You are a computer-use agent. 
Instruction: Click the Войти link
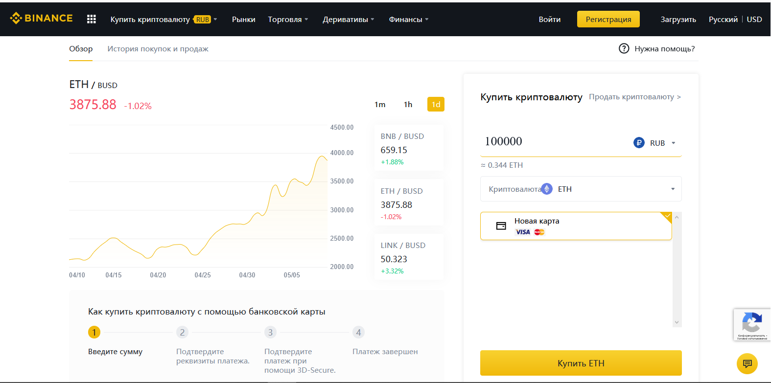coord(550,19)
